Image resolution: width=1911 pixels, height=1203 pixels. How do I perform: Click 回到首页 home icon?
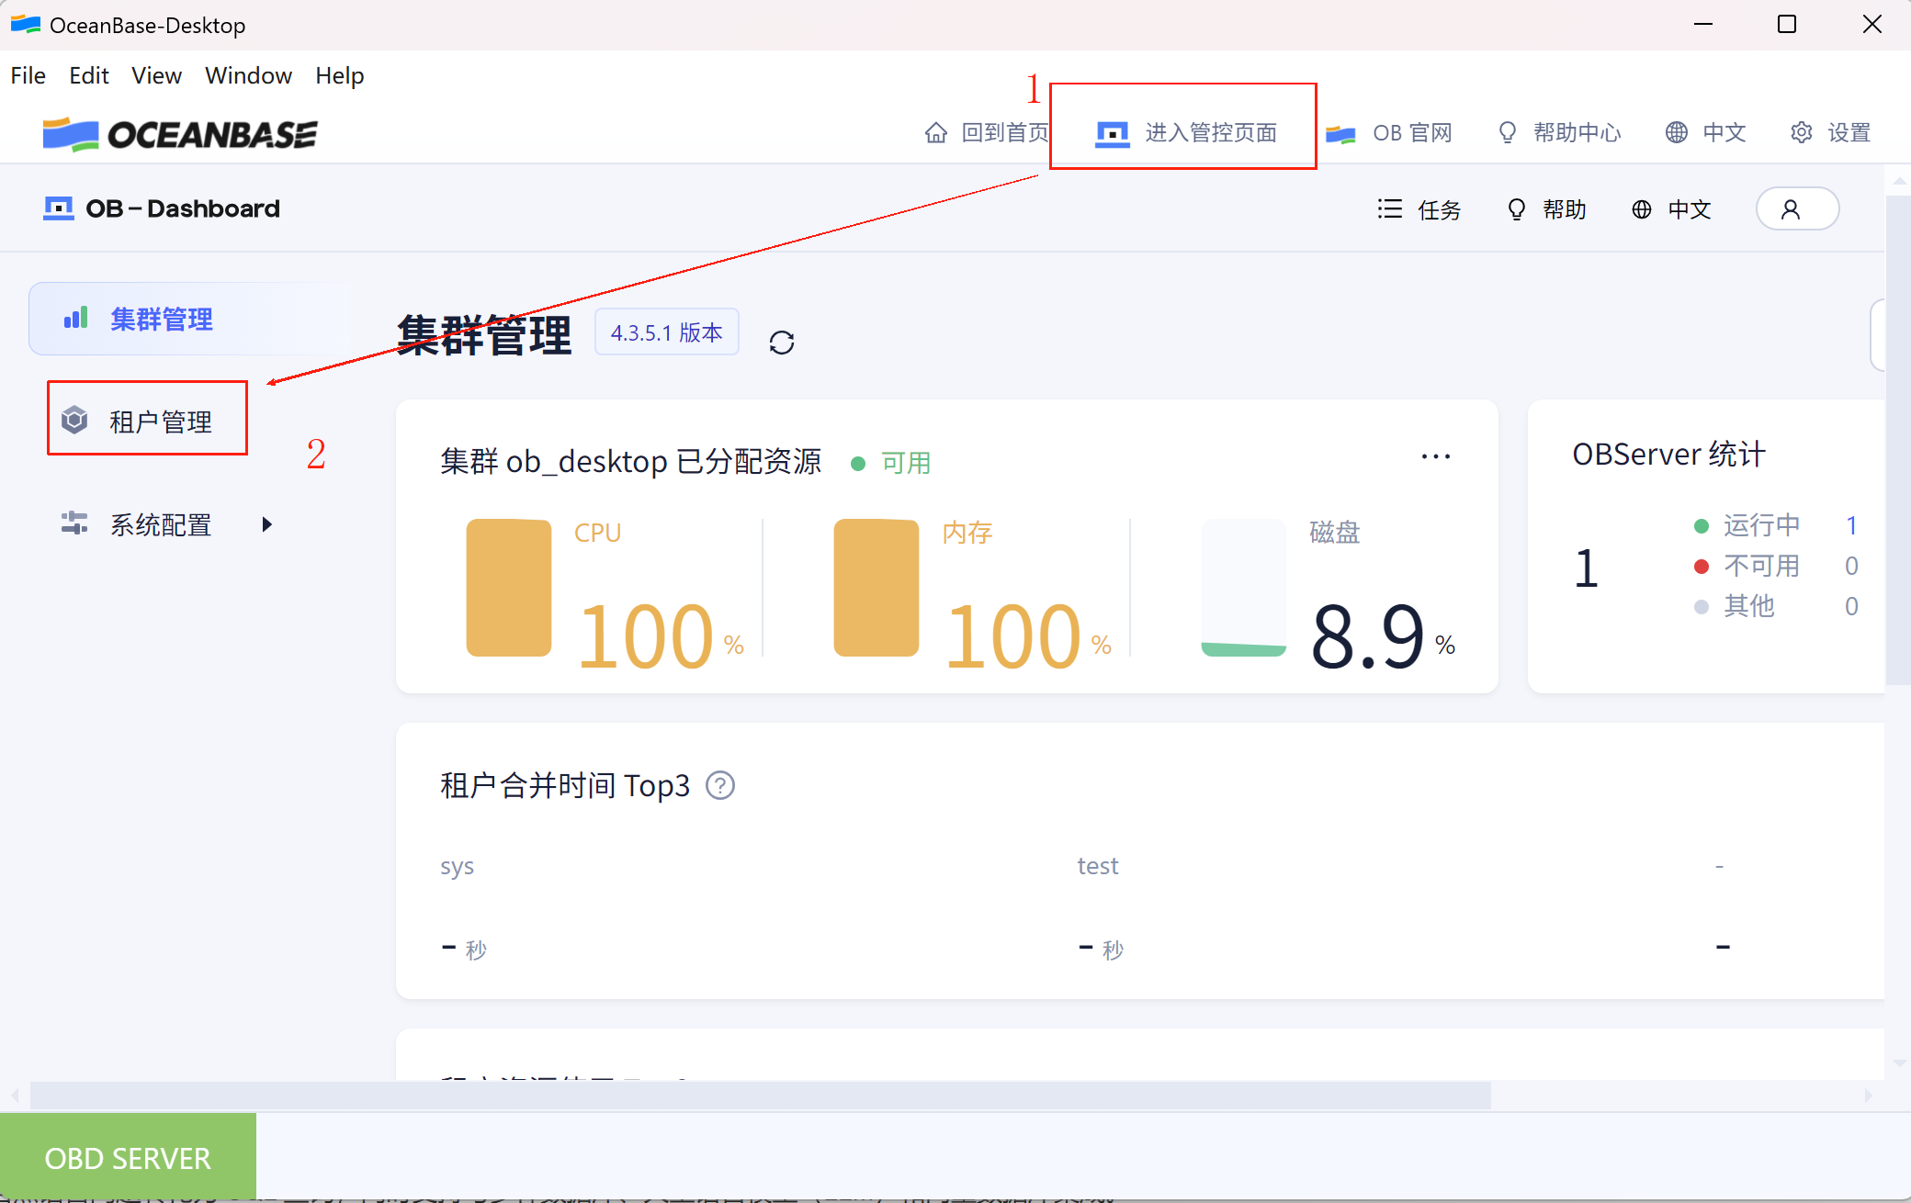coord(936,132)
